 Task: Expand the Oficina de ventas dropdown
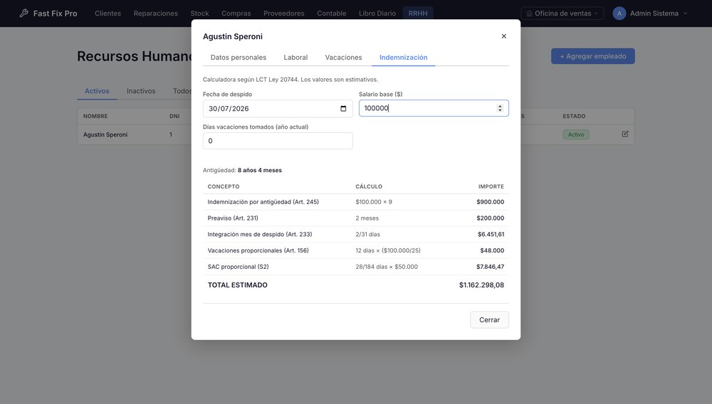pyautogui.click(x=562, y=13)
